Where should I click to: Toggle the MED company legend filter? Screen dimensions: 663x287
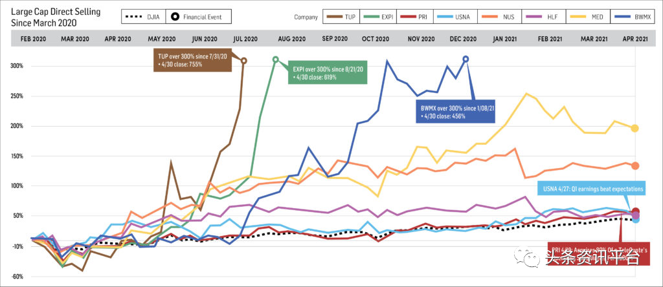click(x=587, y=17)
